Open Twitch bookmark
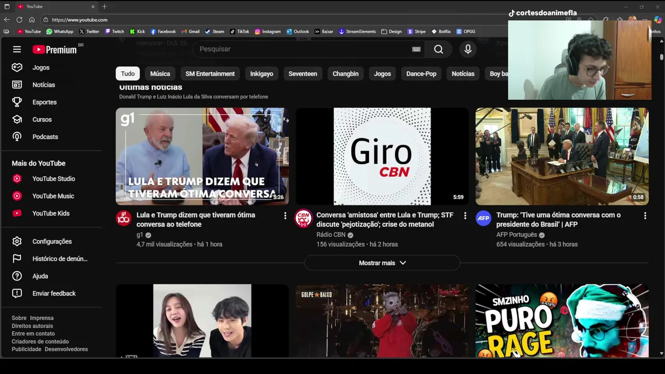This screenshot has width=665, height=374. click(114, 32)
